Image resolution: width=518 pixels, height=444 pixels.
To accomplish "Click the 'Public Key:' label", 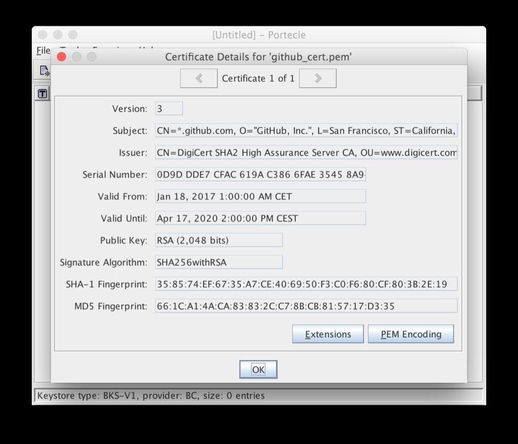I will [x=123, y=240].
